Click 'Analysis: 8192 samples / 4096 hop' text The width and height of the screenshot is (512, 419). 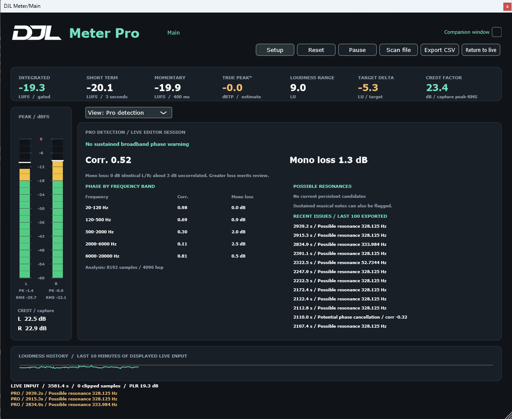click(x=124, y=267)
